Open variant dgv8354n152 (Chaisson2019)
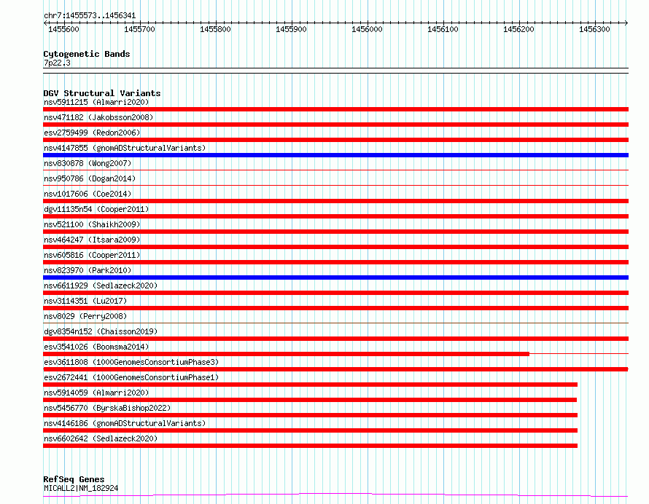The image size is (649, 504). click(x=101, y=331)
